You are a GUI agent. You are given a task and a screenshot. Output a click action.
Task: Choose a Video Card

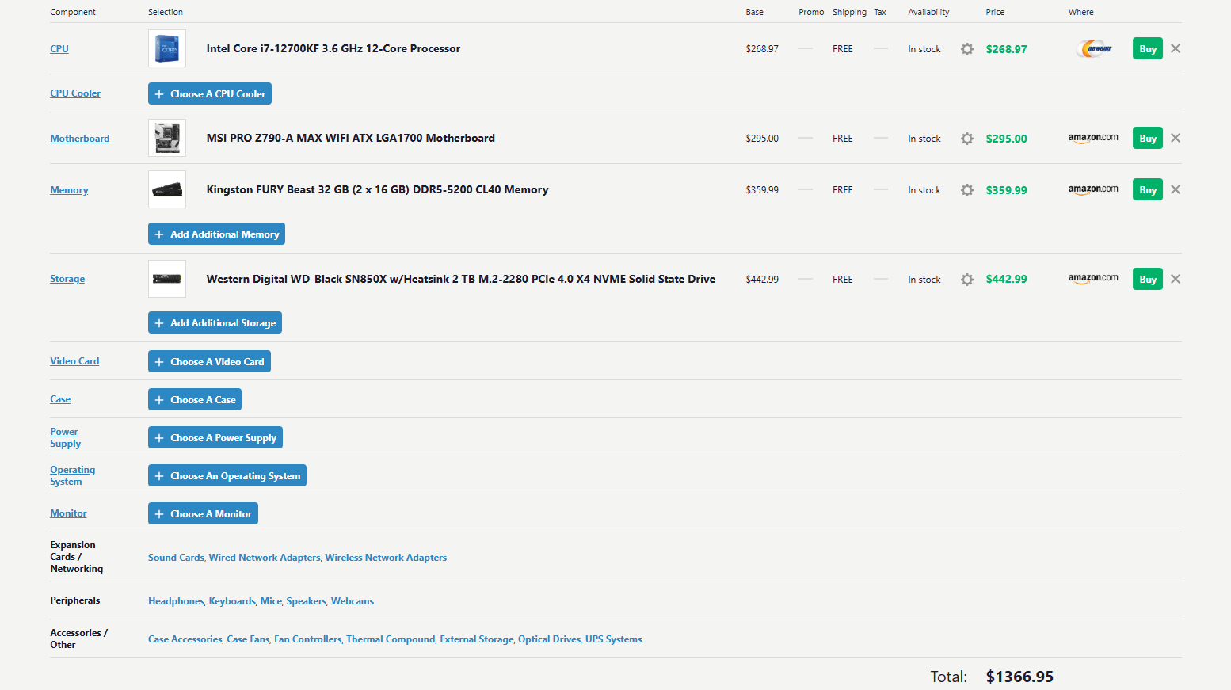209,361
